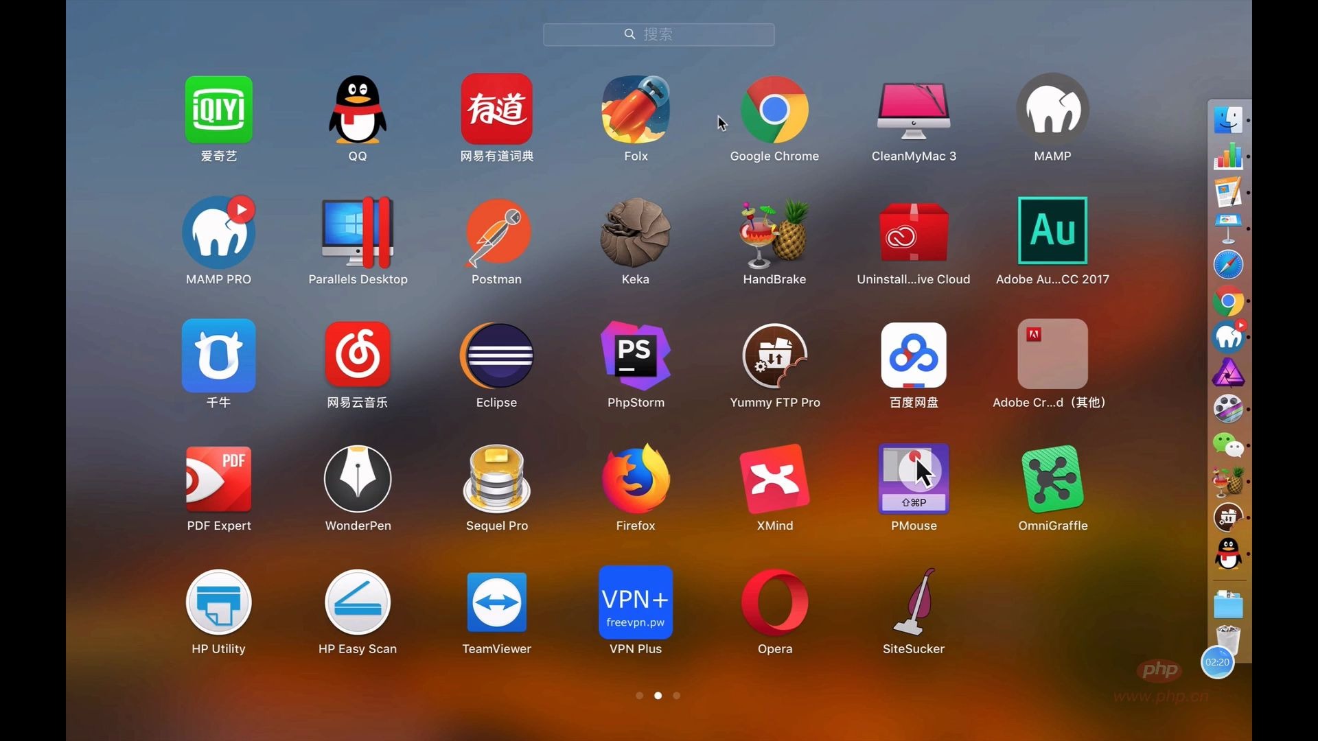Viewport: 1318px width, 741px height.
Task: Launch the Folx download manager
Action: point(636,110)
